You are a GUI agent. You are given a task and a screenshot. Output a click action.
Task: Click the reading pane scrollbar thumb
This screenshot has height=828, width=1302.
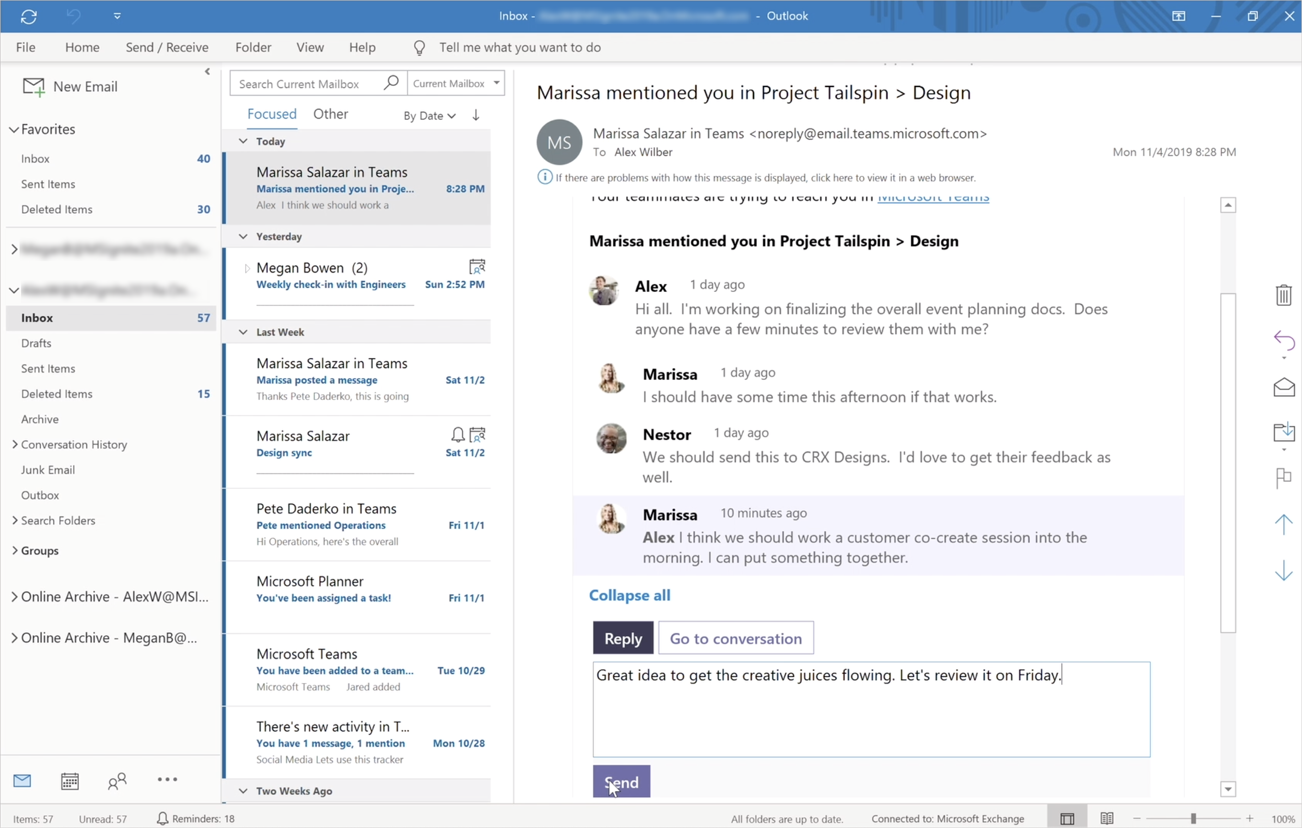point(1228,462)
